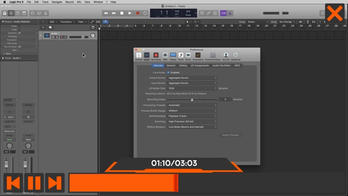Toggle the Solo S button in control bar
The height and width of the screenshot is (196, 348).
[x=215, y=13]
